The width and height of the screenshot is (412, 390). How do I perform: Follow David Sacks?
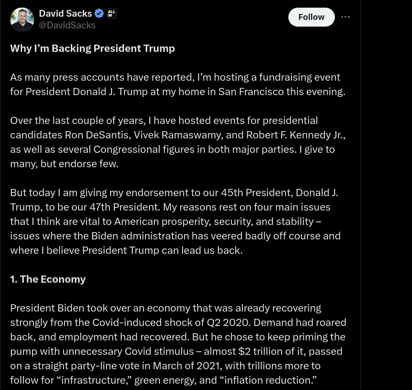[311, 17]
